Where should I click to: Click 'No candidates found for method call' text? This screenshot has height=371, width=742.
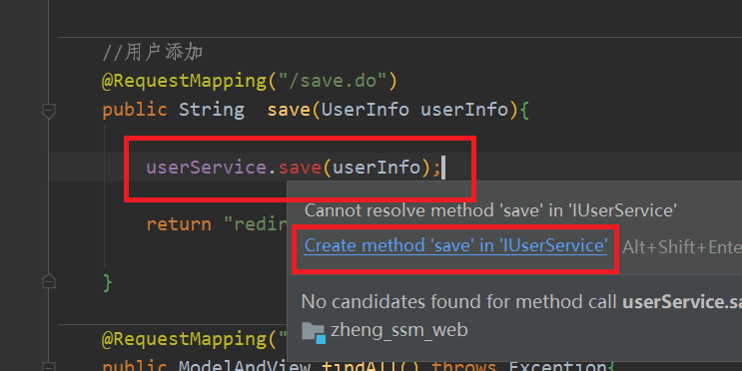tap(520, 301)
